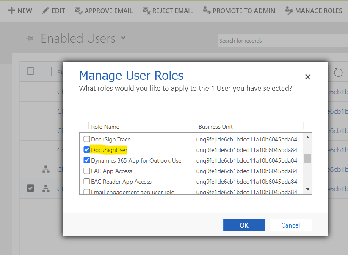Sort by Business Unit column header

coord(215,127)
